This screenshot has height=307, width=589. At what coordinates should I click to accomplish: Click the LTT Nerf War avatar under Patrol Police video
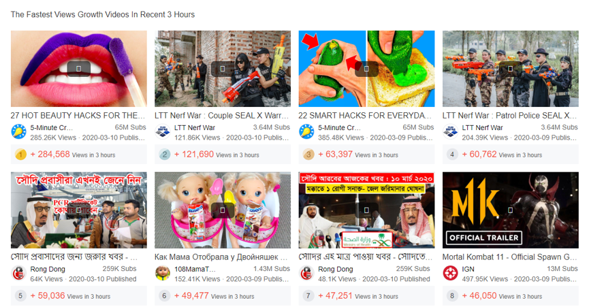pos(450,132)
